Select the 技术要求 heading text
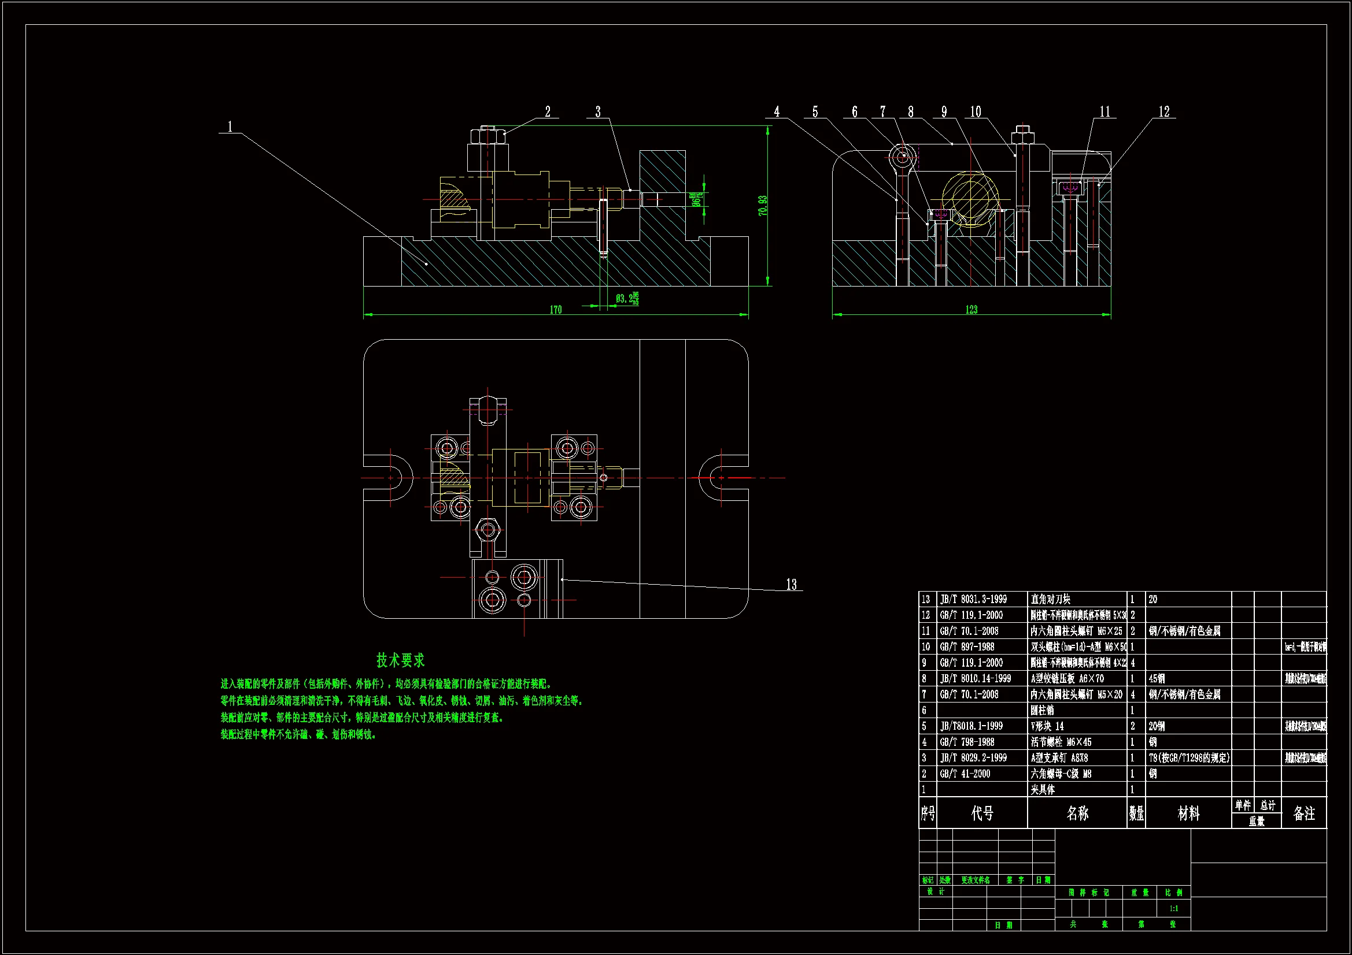 [x=400, y=660]
